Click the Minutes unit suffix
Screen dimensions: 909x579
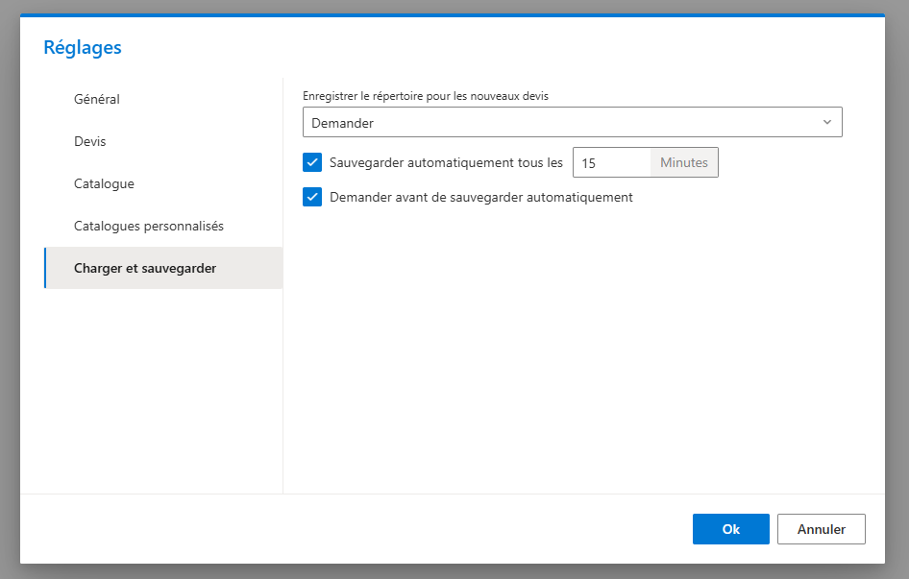coord(684,163)
